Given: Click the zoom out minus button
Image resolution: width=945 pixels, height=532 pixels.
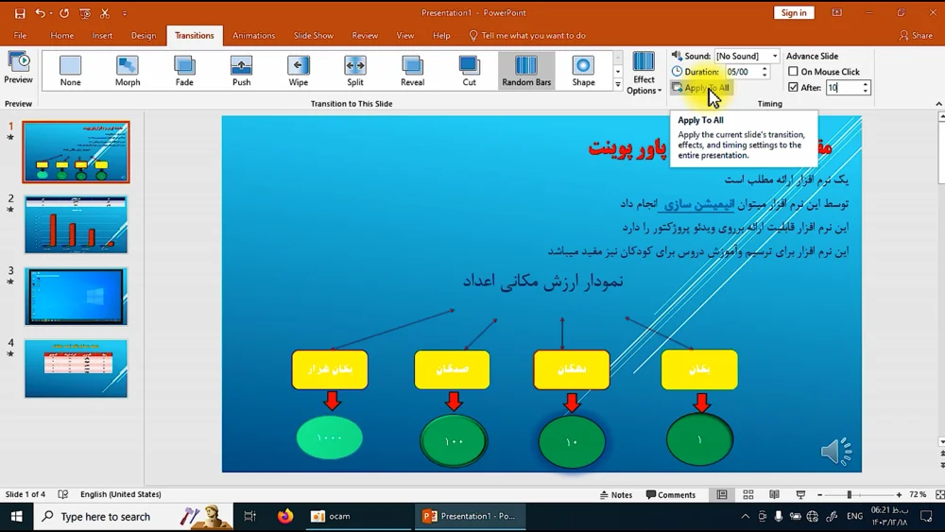Looking at the screenshot, I should (x=819, y=494).
